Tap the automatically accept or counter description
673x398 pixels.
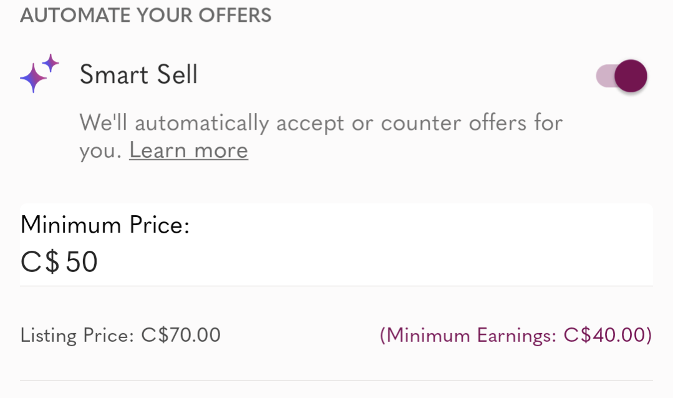tap(321, 136)
